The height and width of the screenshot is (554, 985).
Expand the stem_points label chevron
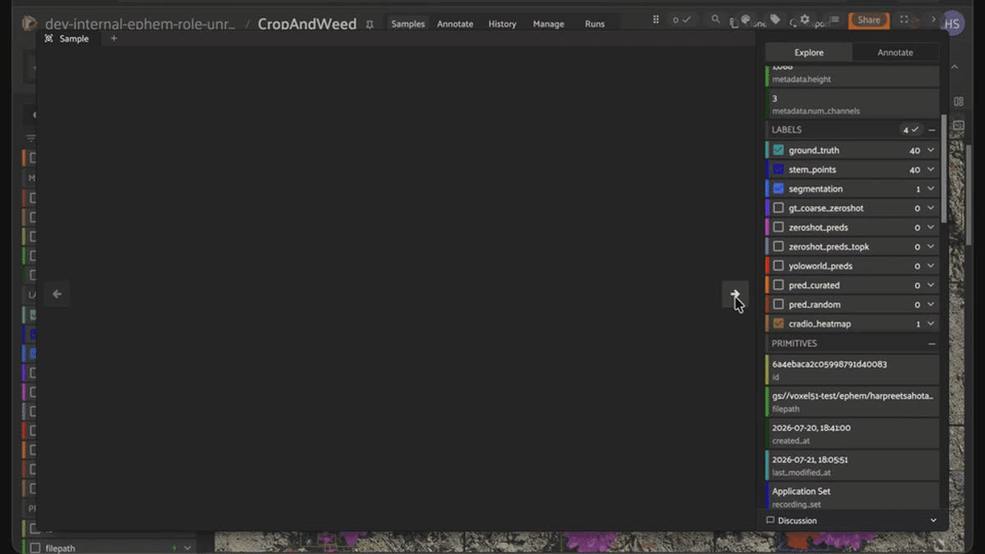pyautogui.click(x=931, y=170)
